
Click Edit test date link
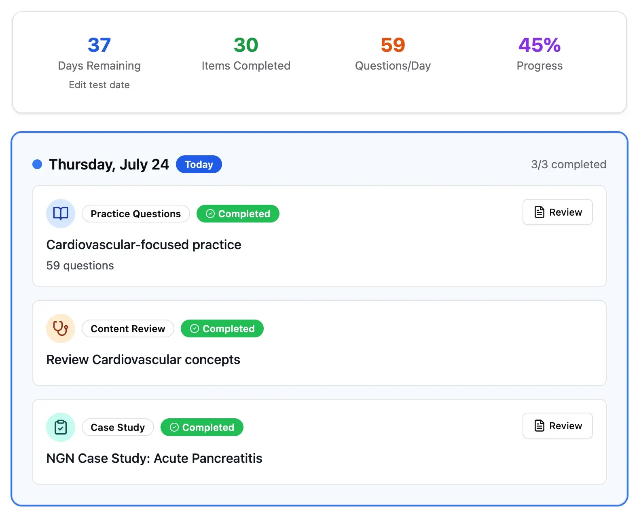99,85
